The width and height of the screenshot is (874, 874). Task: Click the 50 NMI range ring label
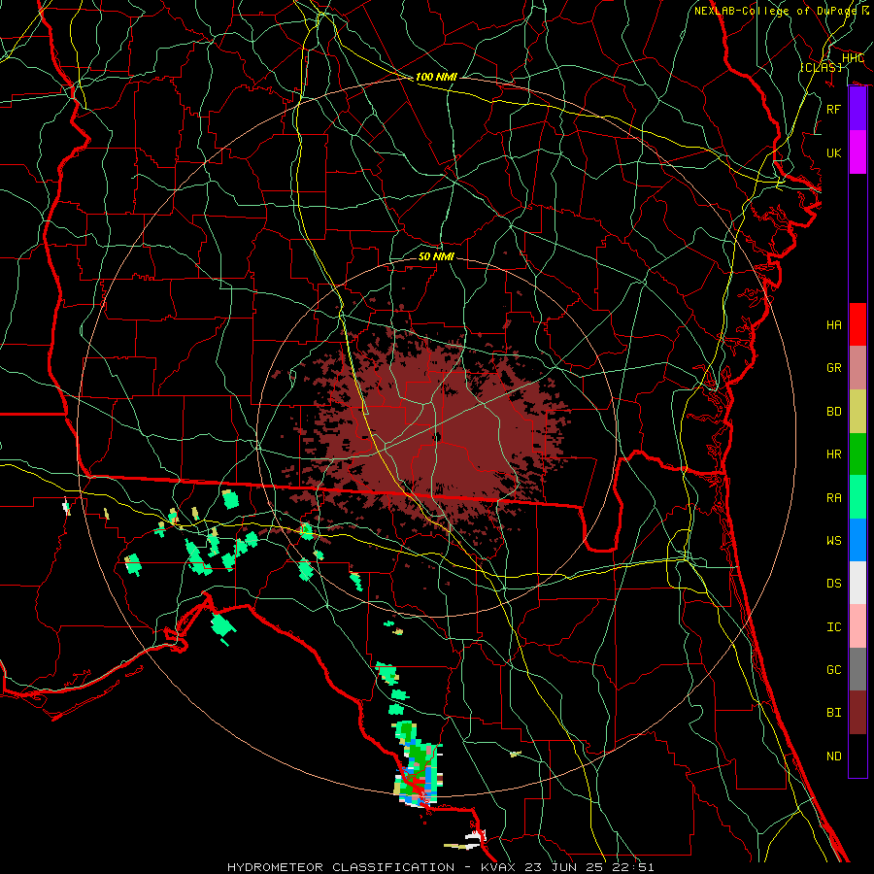[436, 256]
